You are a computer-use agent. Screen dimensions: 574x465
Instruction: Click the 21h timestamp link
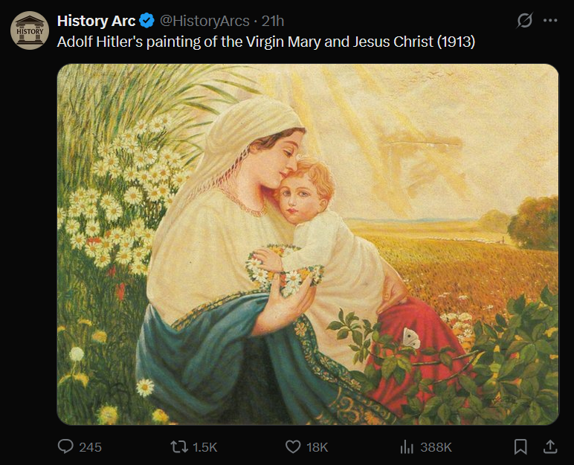[x=273, y=21]
